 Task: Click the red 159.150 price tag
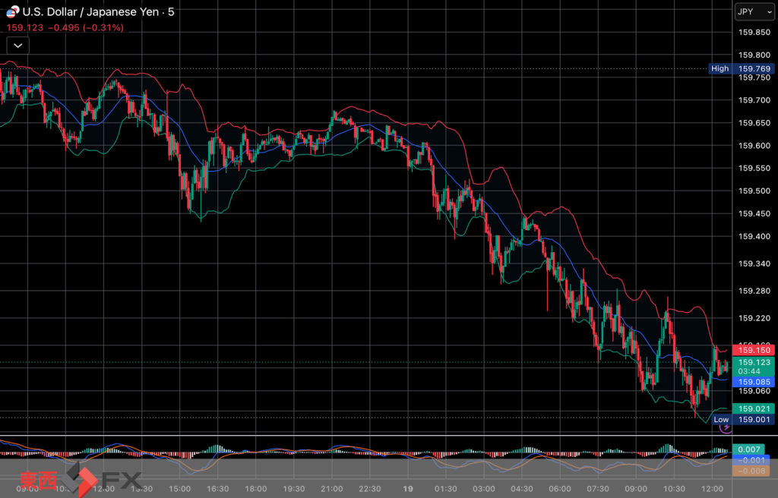(x=754, y=350)
